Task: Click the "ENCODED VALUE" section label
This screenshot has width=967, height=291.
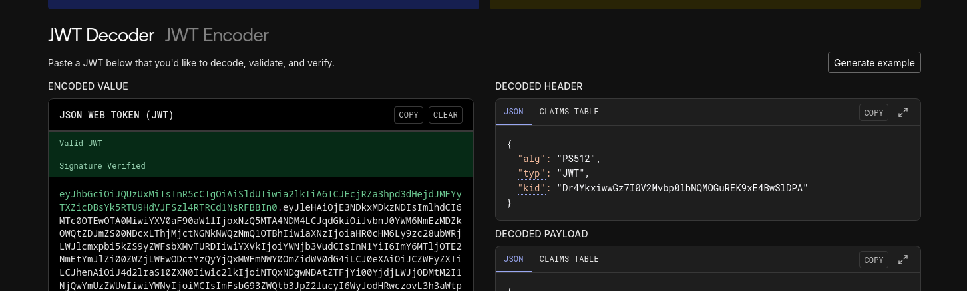Action: (88, 86)
